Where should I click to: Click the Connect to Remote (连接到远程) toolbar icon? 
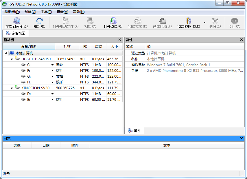[16, 21]
